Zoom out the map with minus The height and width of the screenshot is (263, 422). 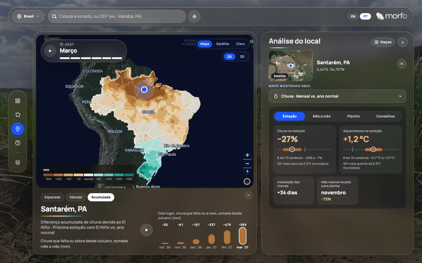[247, 164]
